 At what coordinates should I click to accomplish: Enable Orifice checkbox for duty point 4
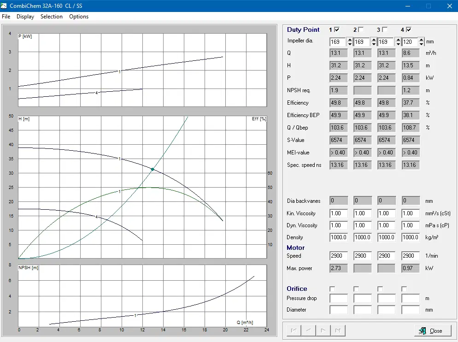point(404,289)
